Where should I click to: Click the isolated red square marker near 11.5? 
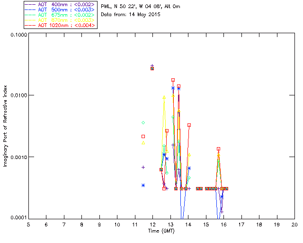[x=143, y=136]
